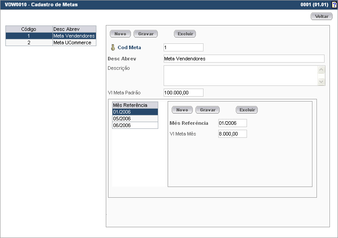
Task: Click the upper Excluir button
Action: [185, 34]
